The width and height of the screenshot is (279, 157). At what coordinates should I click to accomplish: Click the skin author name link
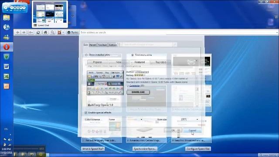pos(142,72)
